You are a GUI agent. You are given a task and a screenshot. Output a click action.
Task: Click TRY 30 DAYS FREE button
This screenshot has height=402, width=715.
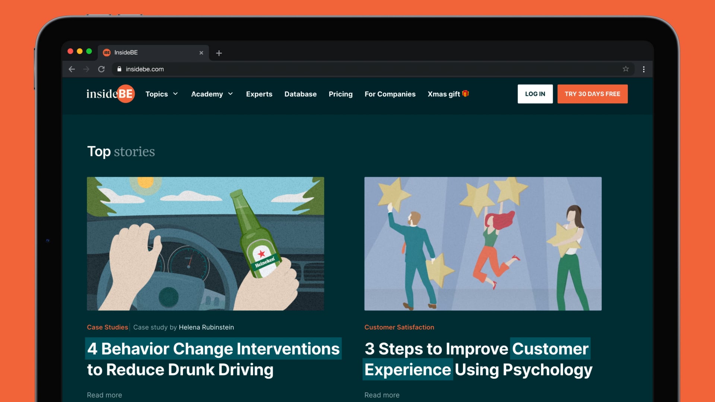[x=592, y=94]
